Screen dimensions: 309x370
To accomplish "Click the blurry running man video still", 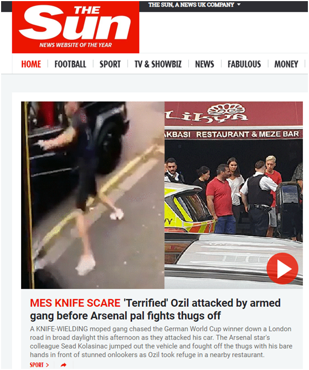I will (92, 195).
